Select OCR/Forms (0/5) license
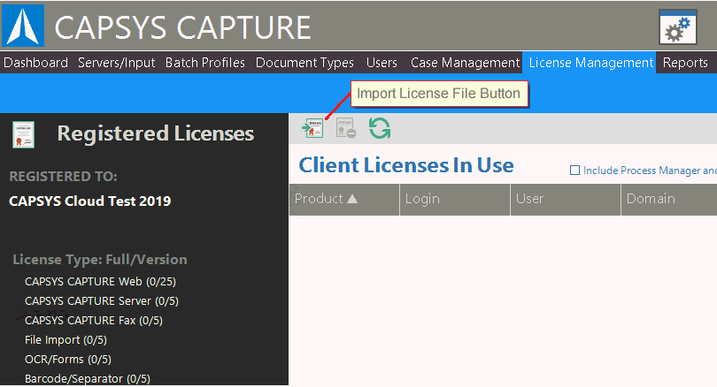The image size is (717, 387). [x=68, y=359]
